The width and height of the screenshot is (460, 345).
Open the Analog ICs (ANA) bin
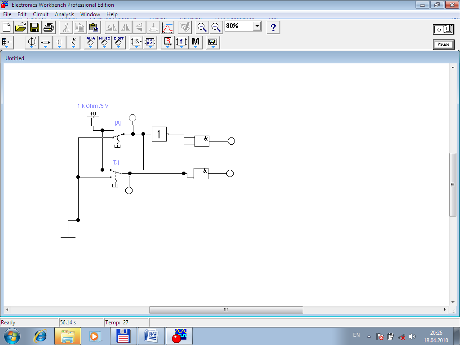tap(91, 42)
